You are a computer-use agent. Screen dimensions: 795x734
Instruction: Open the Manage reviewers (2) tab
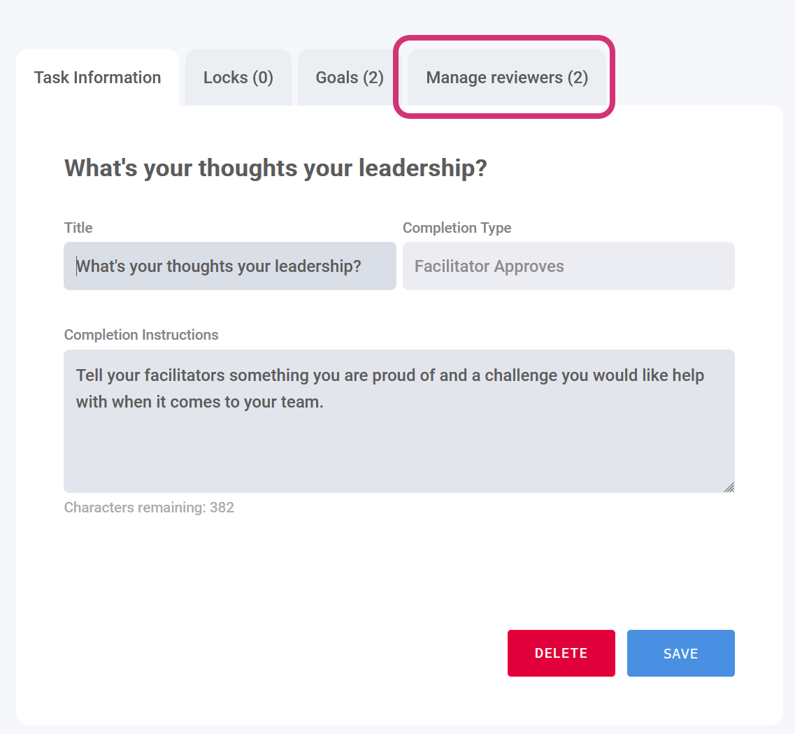click(x=507, y=78)
